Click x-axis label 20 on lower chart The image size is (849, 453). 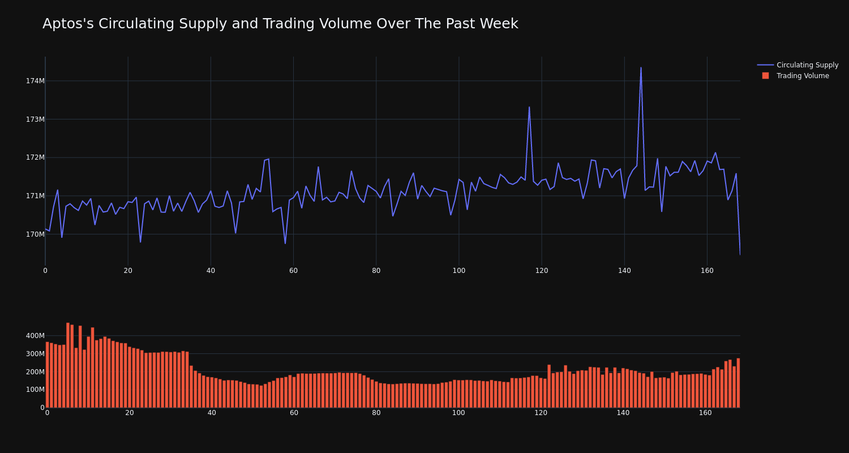130,413
